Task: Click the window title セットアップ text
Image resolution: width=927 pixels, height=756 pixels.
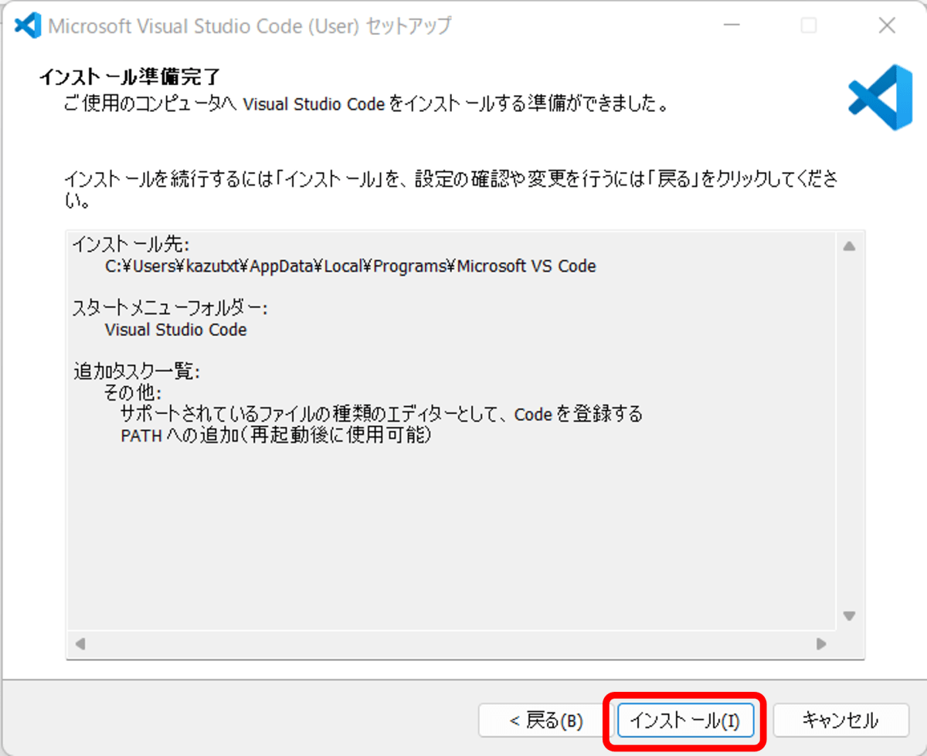Action: 250,26
